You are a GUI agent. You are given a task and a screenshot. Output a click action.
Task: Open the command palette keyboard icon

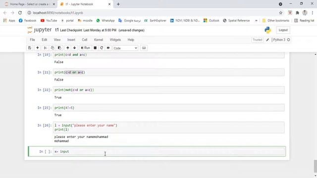[x=144, y=48]
